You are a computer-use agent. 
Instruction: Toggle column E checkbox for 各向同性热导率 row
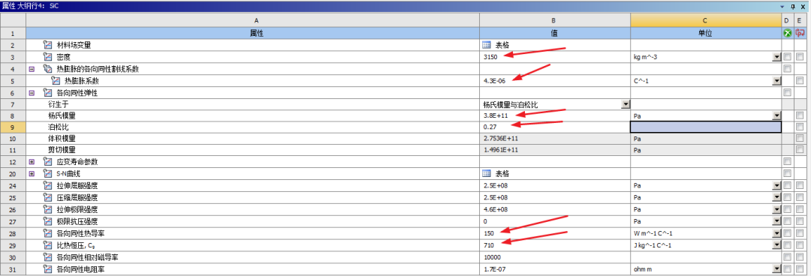pos(800,233)
